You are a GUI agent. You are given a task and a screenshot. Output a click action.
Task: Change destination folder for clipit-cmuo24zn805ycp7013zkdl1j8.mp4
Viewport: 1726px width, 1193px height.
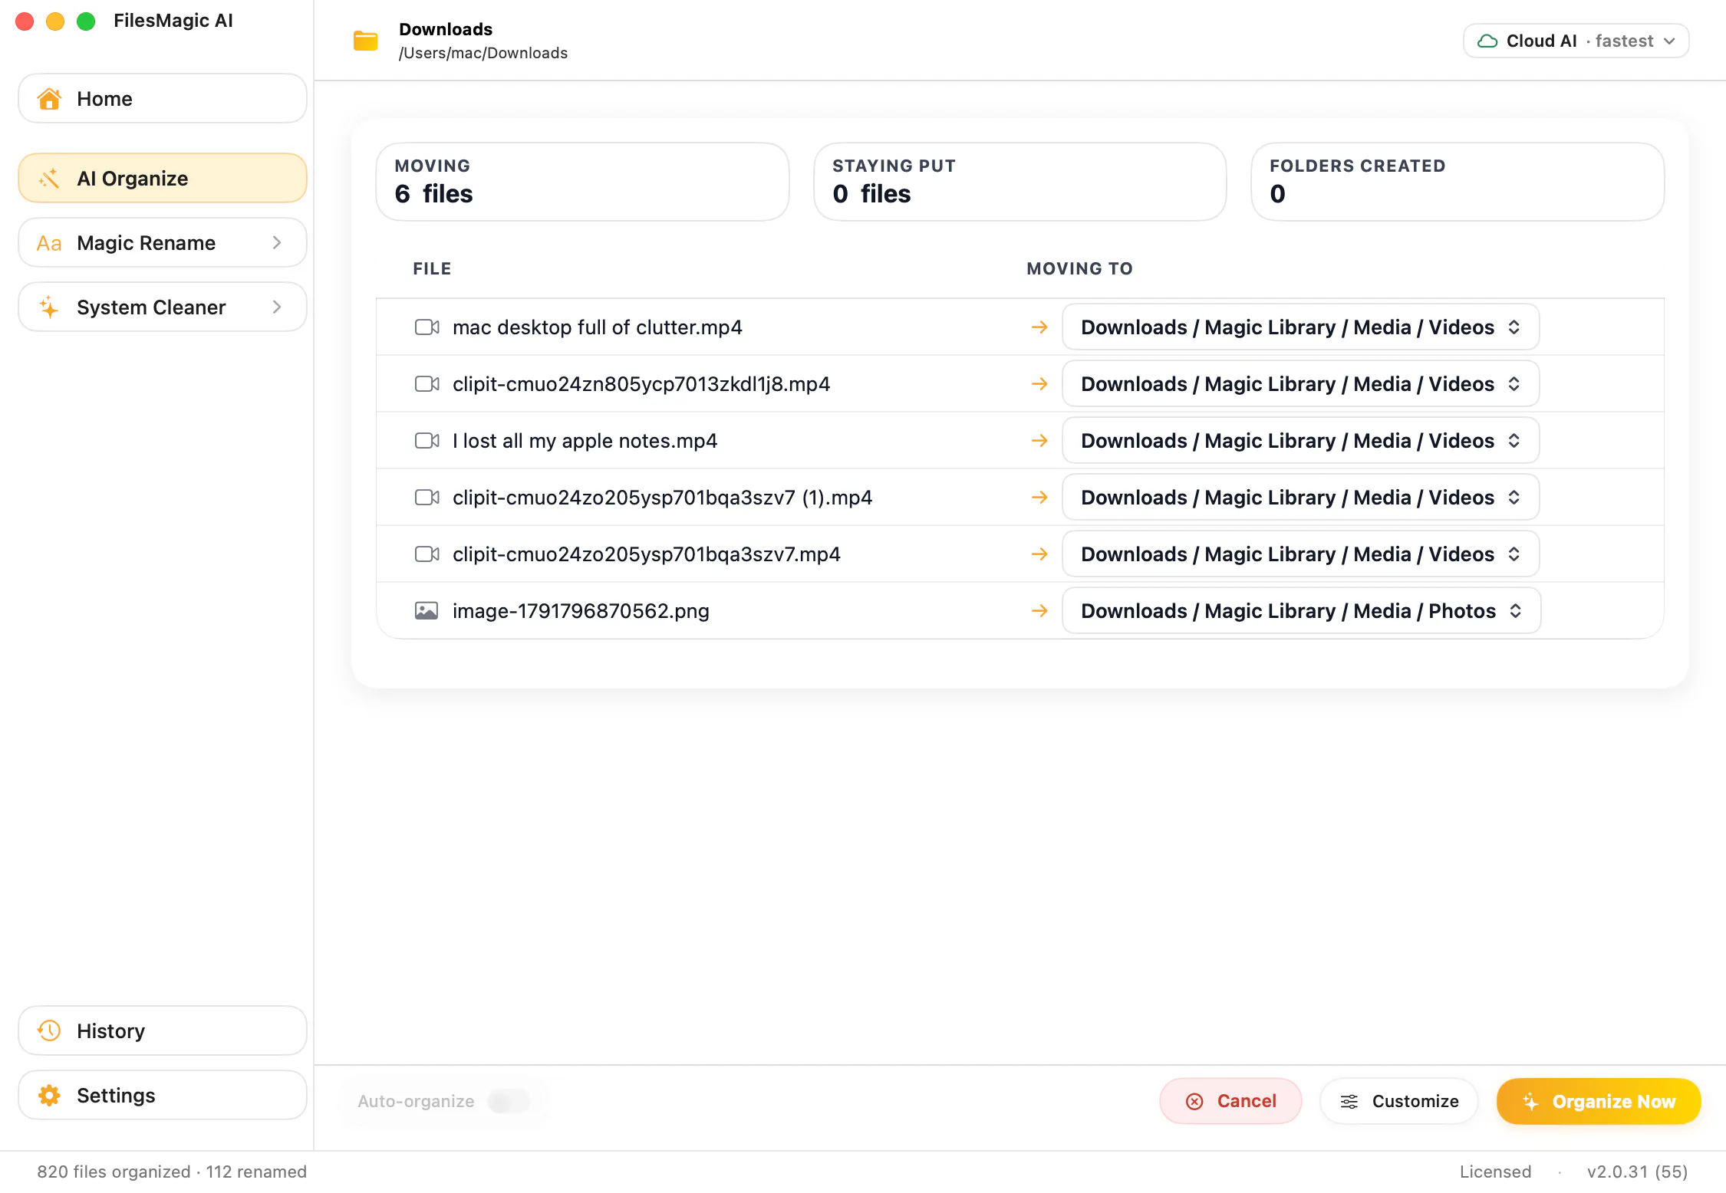pyautogui.click(x=1301, y=384)
